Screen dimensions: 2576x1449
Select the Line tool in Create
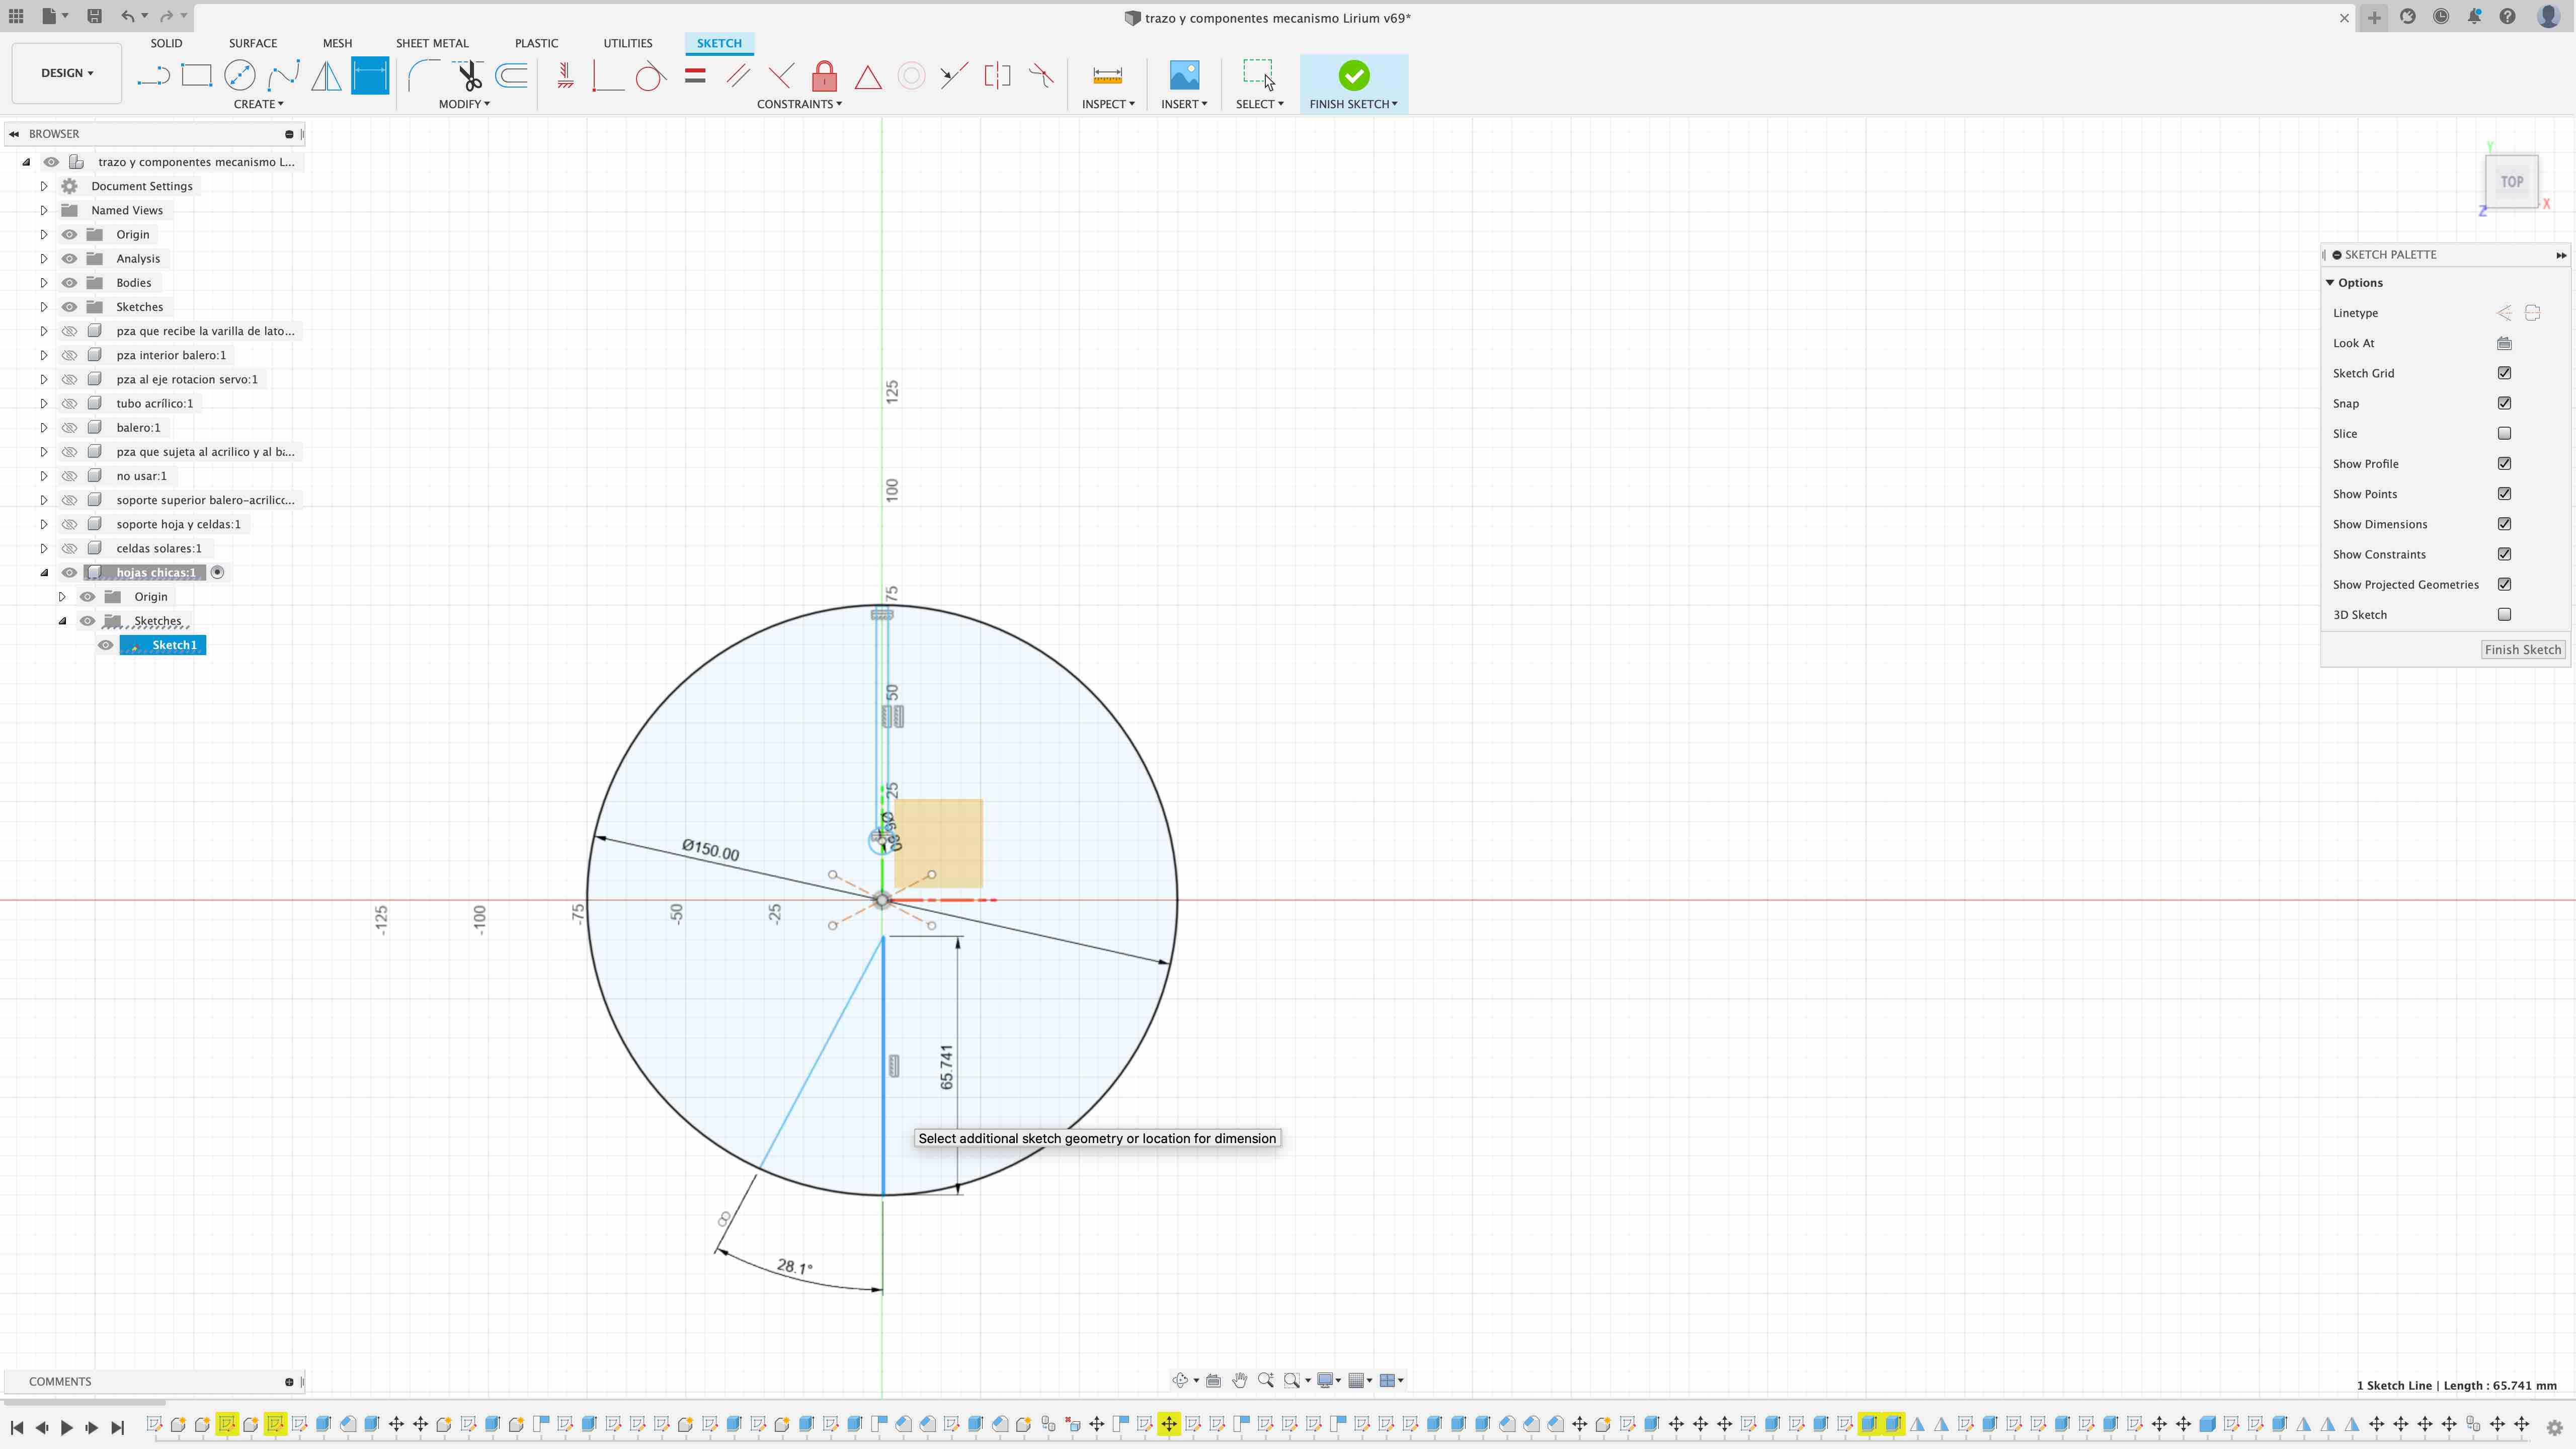153,76
